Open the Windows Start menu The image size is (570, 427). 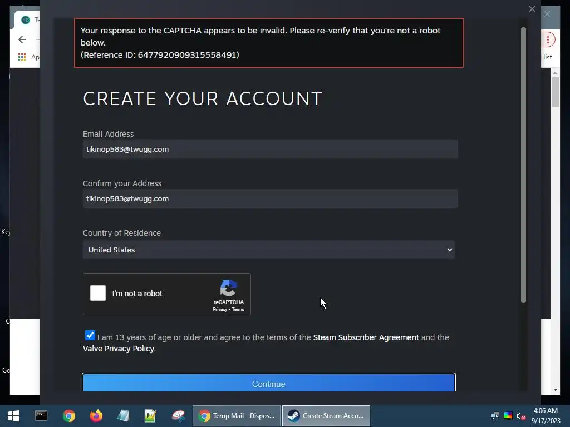(x=13, y=416)
